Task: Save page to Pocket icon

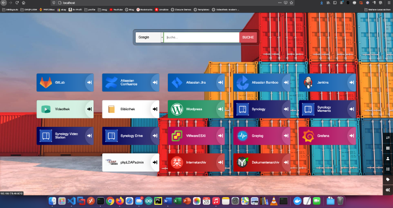Action: (285, 3)
